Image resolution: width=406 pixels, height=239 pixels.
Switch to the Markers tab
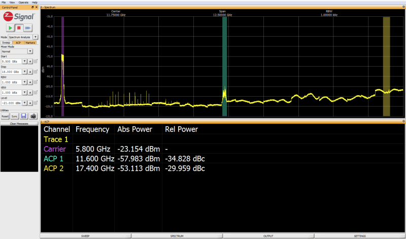click(30, 43)
